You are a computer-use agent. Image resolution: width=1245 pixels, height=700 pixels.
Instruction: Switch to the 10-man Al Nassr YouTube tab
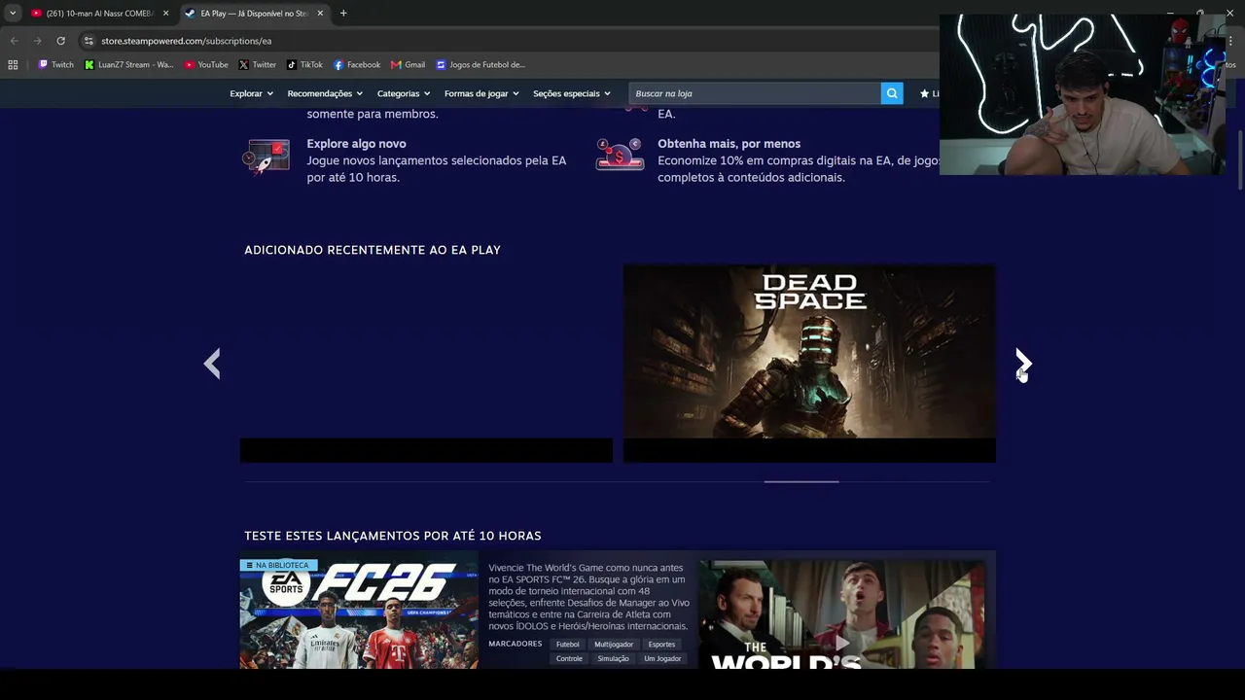98,14
